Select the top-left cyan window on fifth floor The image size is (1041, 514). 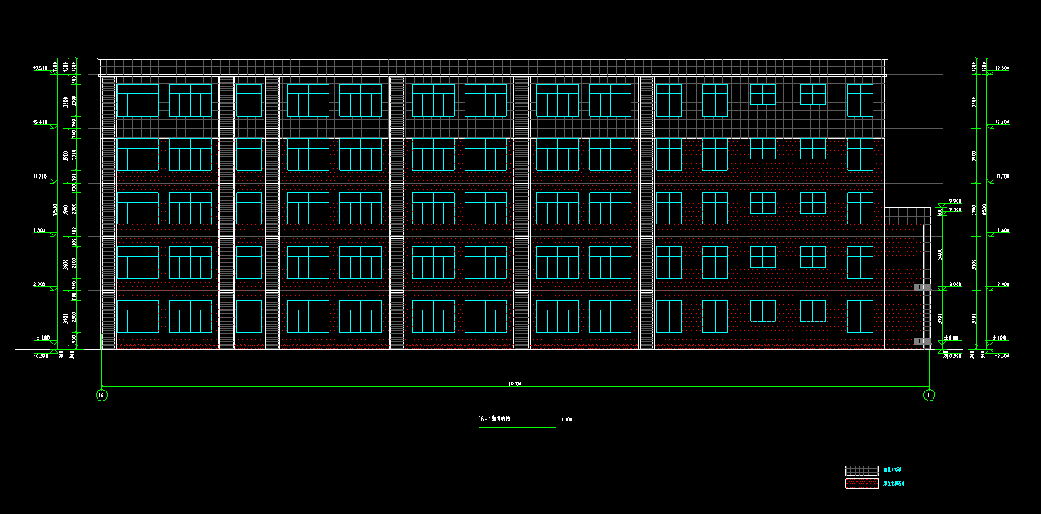pos(138,100)
